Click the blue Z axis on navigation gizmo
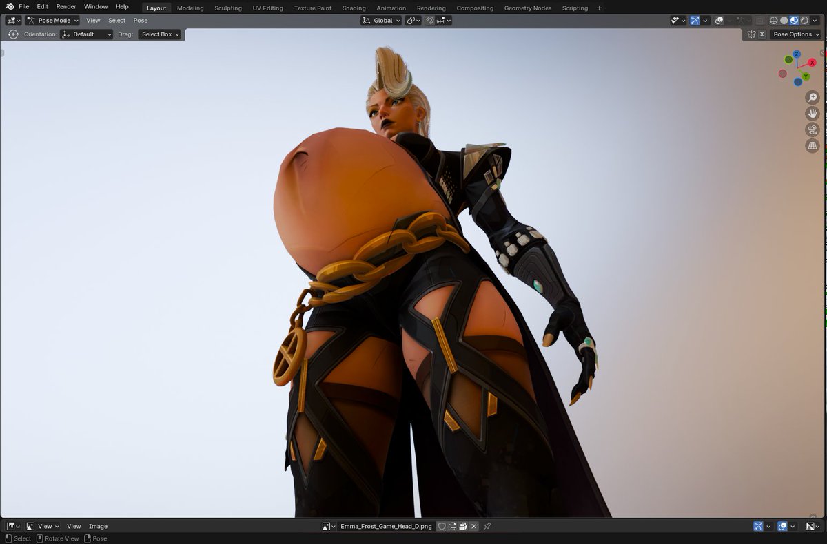 coord(797,54)
